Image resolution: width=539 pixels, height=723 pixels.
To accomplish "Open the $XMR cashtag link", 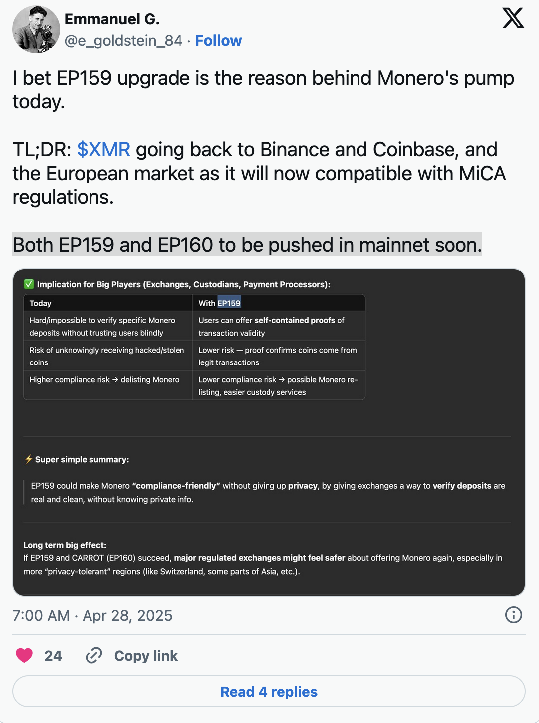I will [103, 150].
